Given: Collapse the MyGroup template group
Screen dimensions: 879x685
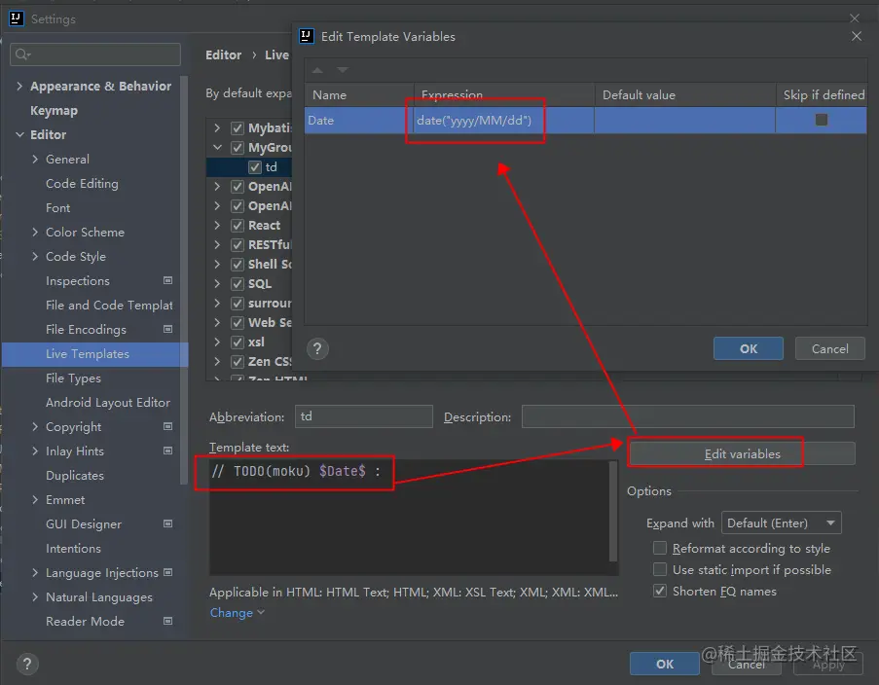Looking at the screenshot, I should tap(217, 148).
